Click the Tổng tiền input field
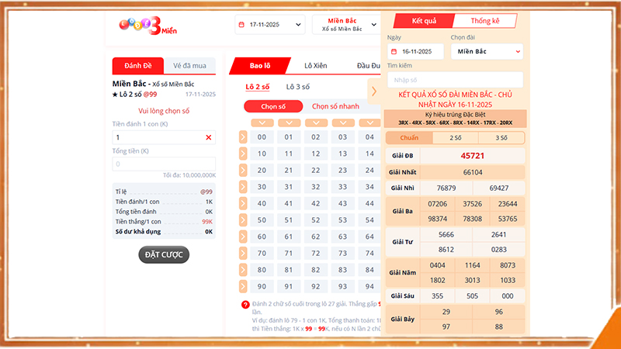This screenshot has width=621, height=349. (x=164, y=164)
